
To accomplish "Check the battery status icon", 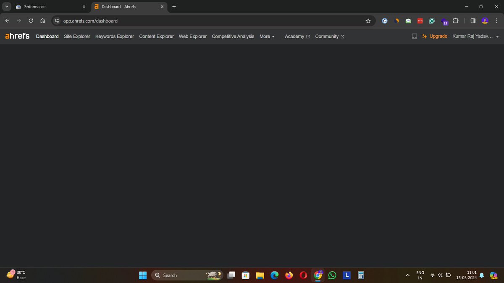I will (x=448, y=275).
